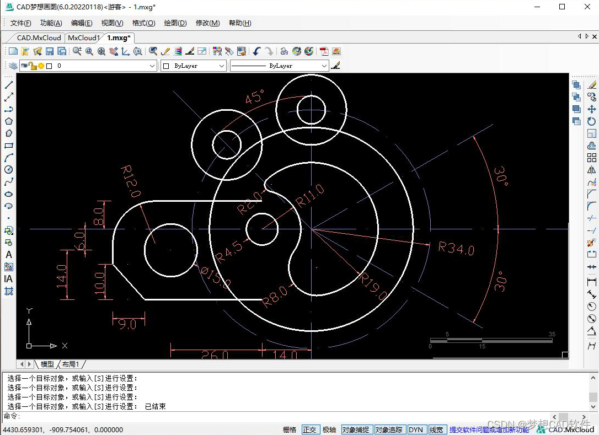Open the 视图(V) menu

[113, 23]
